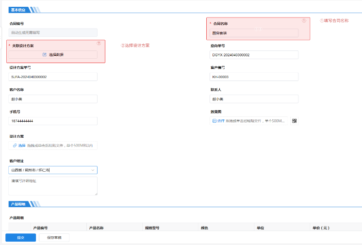Click the 选择数据 button for 关联设计方案

53,54
